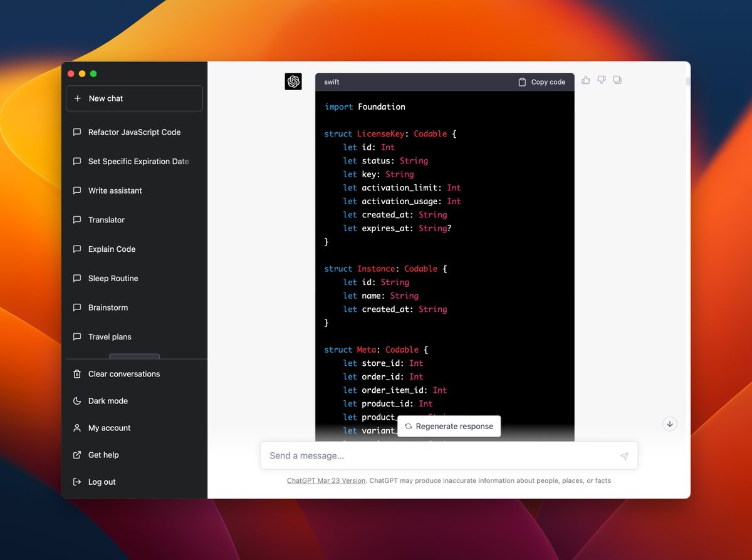Click the green window zoom button
Screen dimensions: 752x560
pyautogui.click(x=93, y=74)
